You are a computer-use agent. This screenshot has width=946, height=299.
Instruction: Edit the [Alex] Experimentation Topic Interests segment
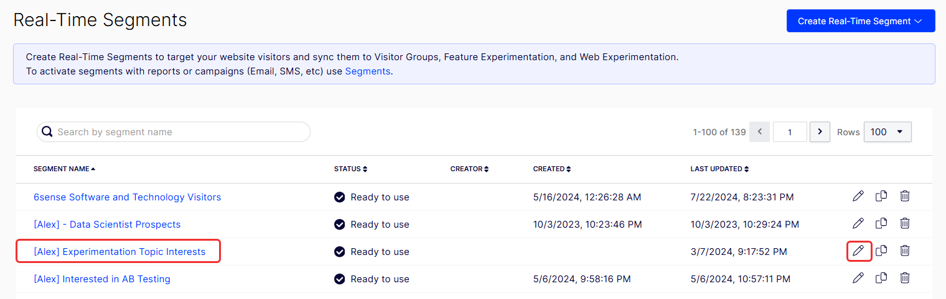point(858,251)
